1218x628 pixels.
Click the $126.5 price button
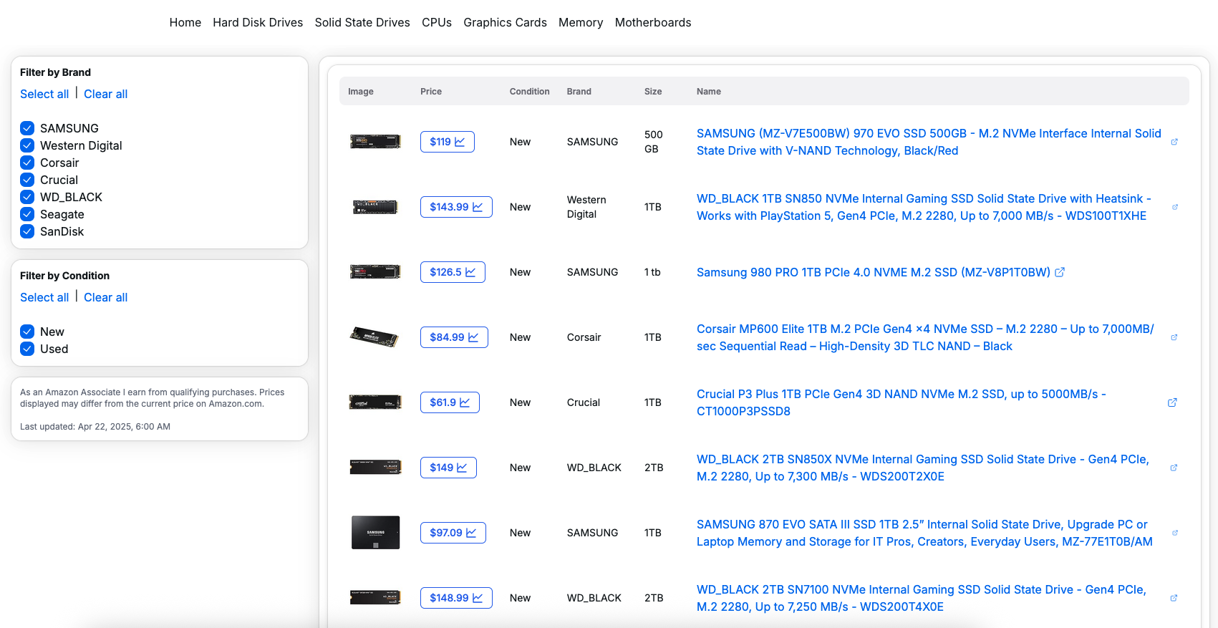(x=453, y=272)
